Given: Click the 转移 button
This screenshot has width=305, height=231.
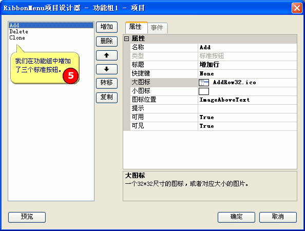Looking at the screenshot, I should click(107, 83).
